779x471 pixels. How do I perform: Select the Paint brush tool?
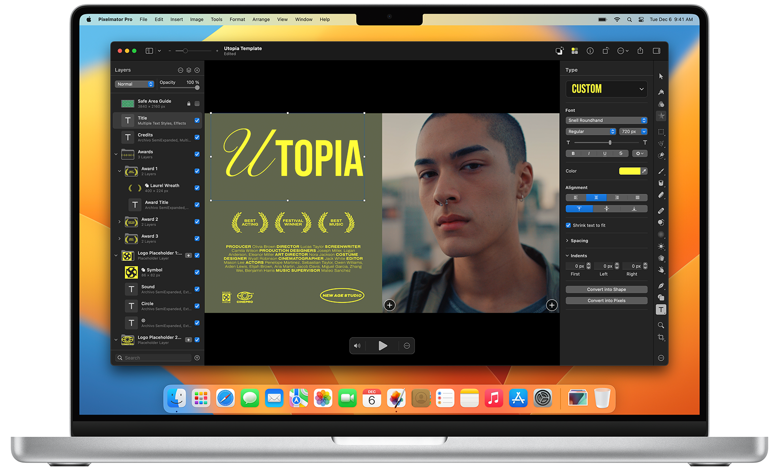[x=661, y=171]
